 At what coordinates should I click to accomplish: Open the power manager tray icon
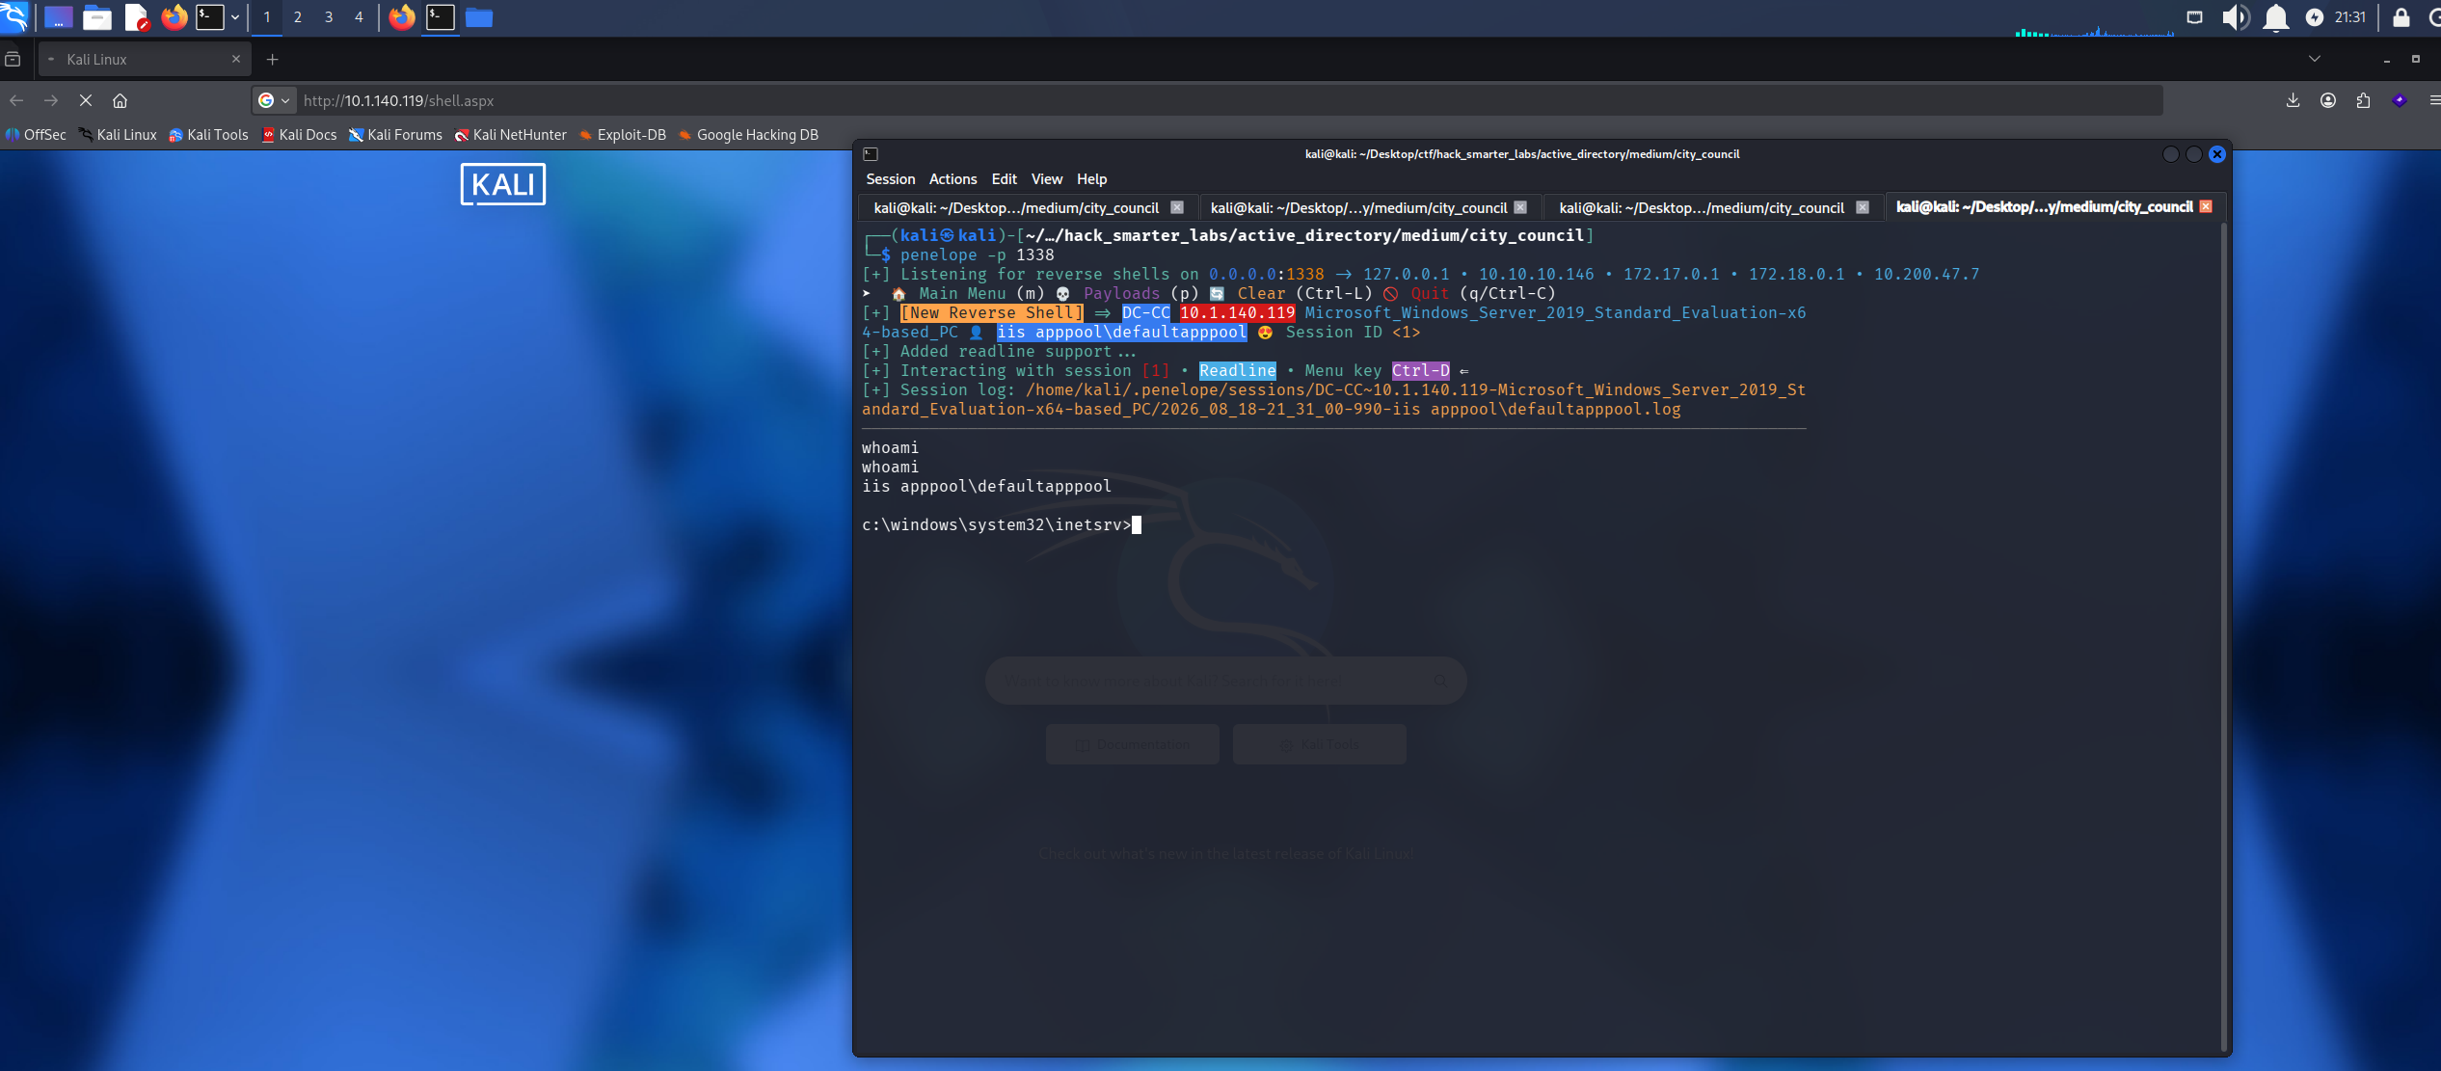pos(2315,16)
